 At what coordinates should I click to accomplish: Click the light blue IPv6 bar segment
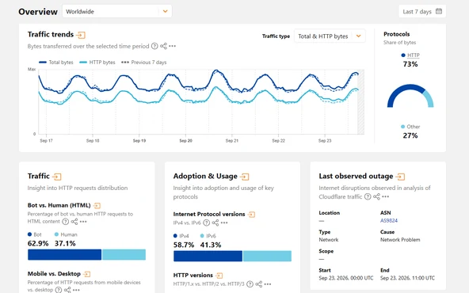pyautogui.click(x=268, y=257)
